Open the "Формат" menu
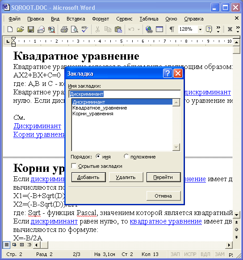The width and height of the screenshot is (243, 260). pyautogui.click(x=101, y=19)
